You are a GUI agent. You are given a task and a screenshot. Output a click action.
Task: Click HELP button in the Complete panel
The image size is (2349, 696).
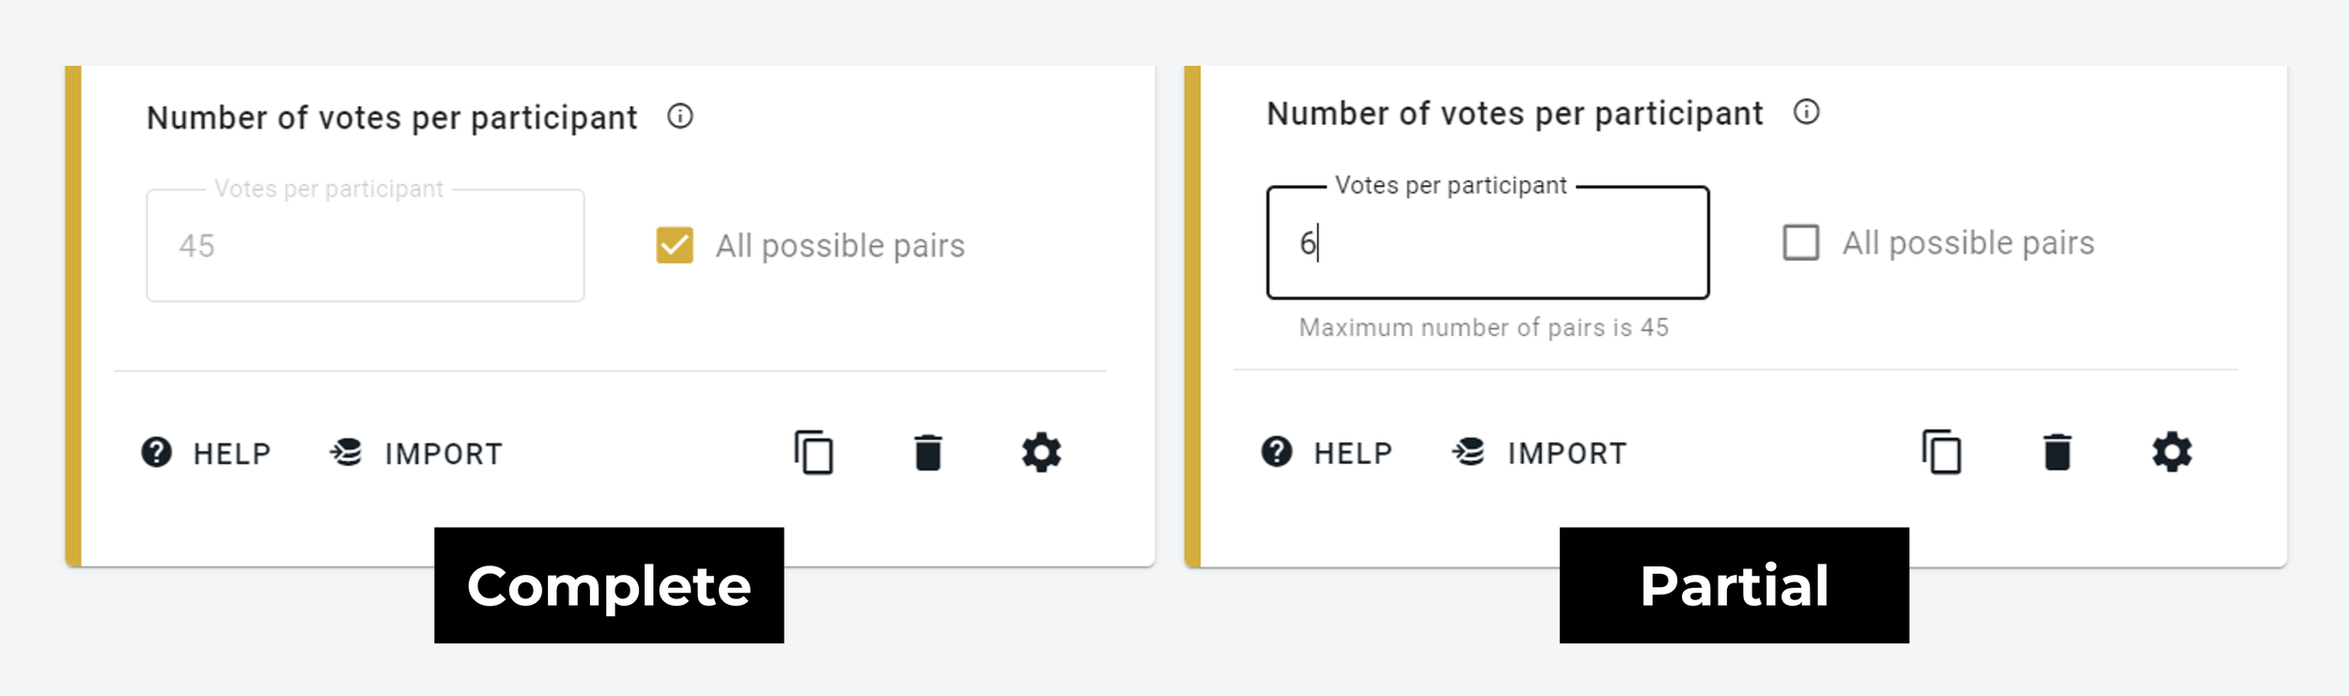(x=207, y=454)
